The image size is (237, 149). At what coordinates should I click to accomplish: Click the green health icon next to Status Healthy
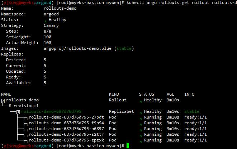(46, 21)
